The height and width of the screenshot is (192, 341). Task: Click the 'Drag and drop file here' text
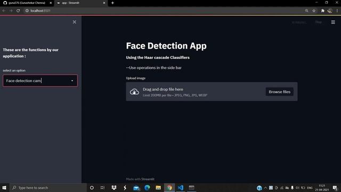(x=163, y=89)
